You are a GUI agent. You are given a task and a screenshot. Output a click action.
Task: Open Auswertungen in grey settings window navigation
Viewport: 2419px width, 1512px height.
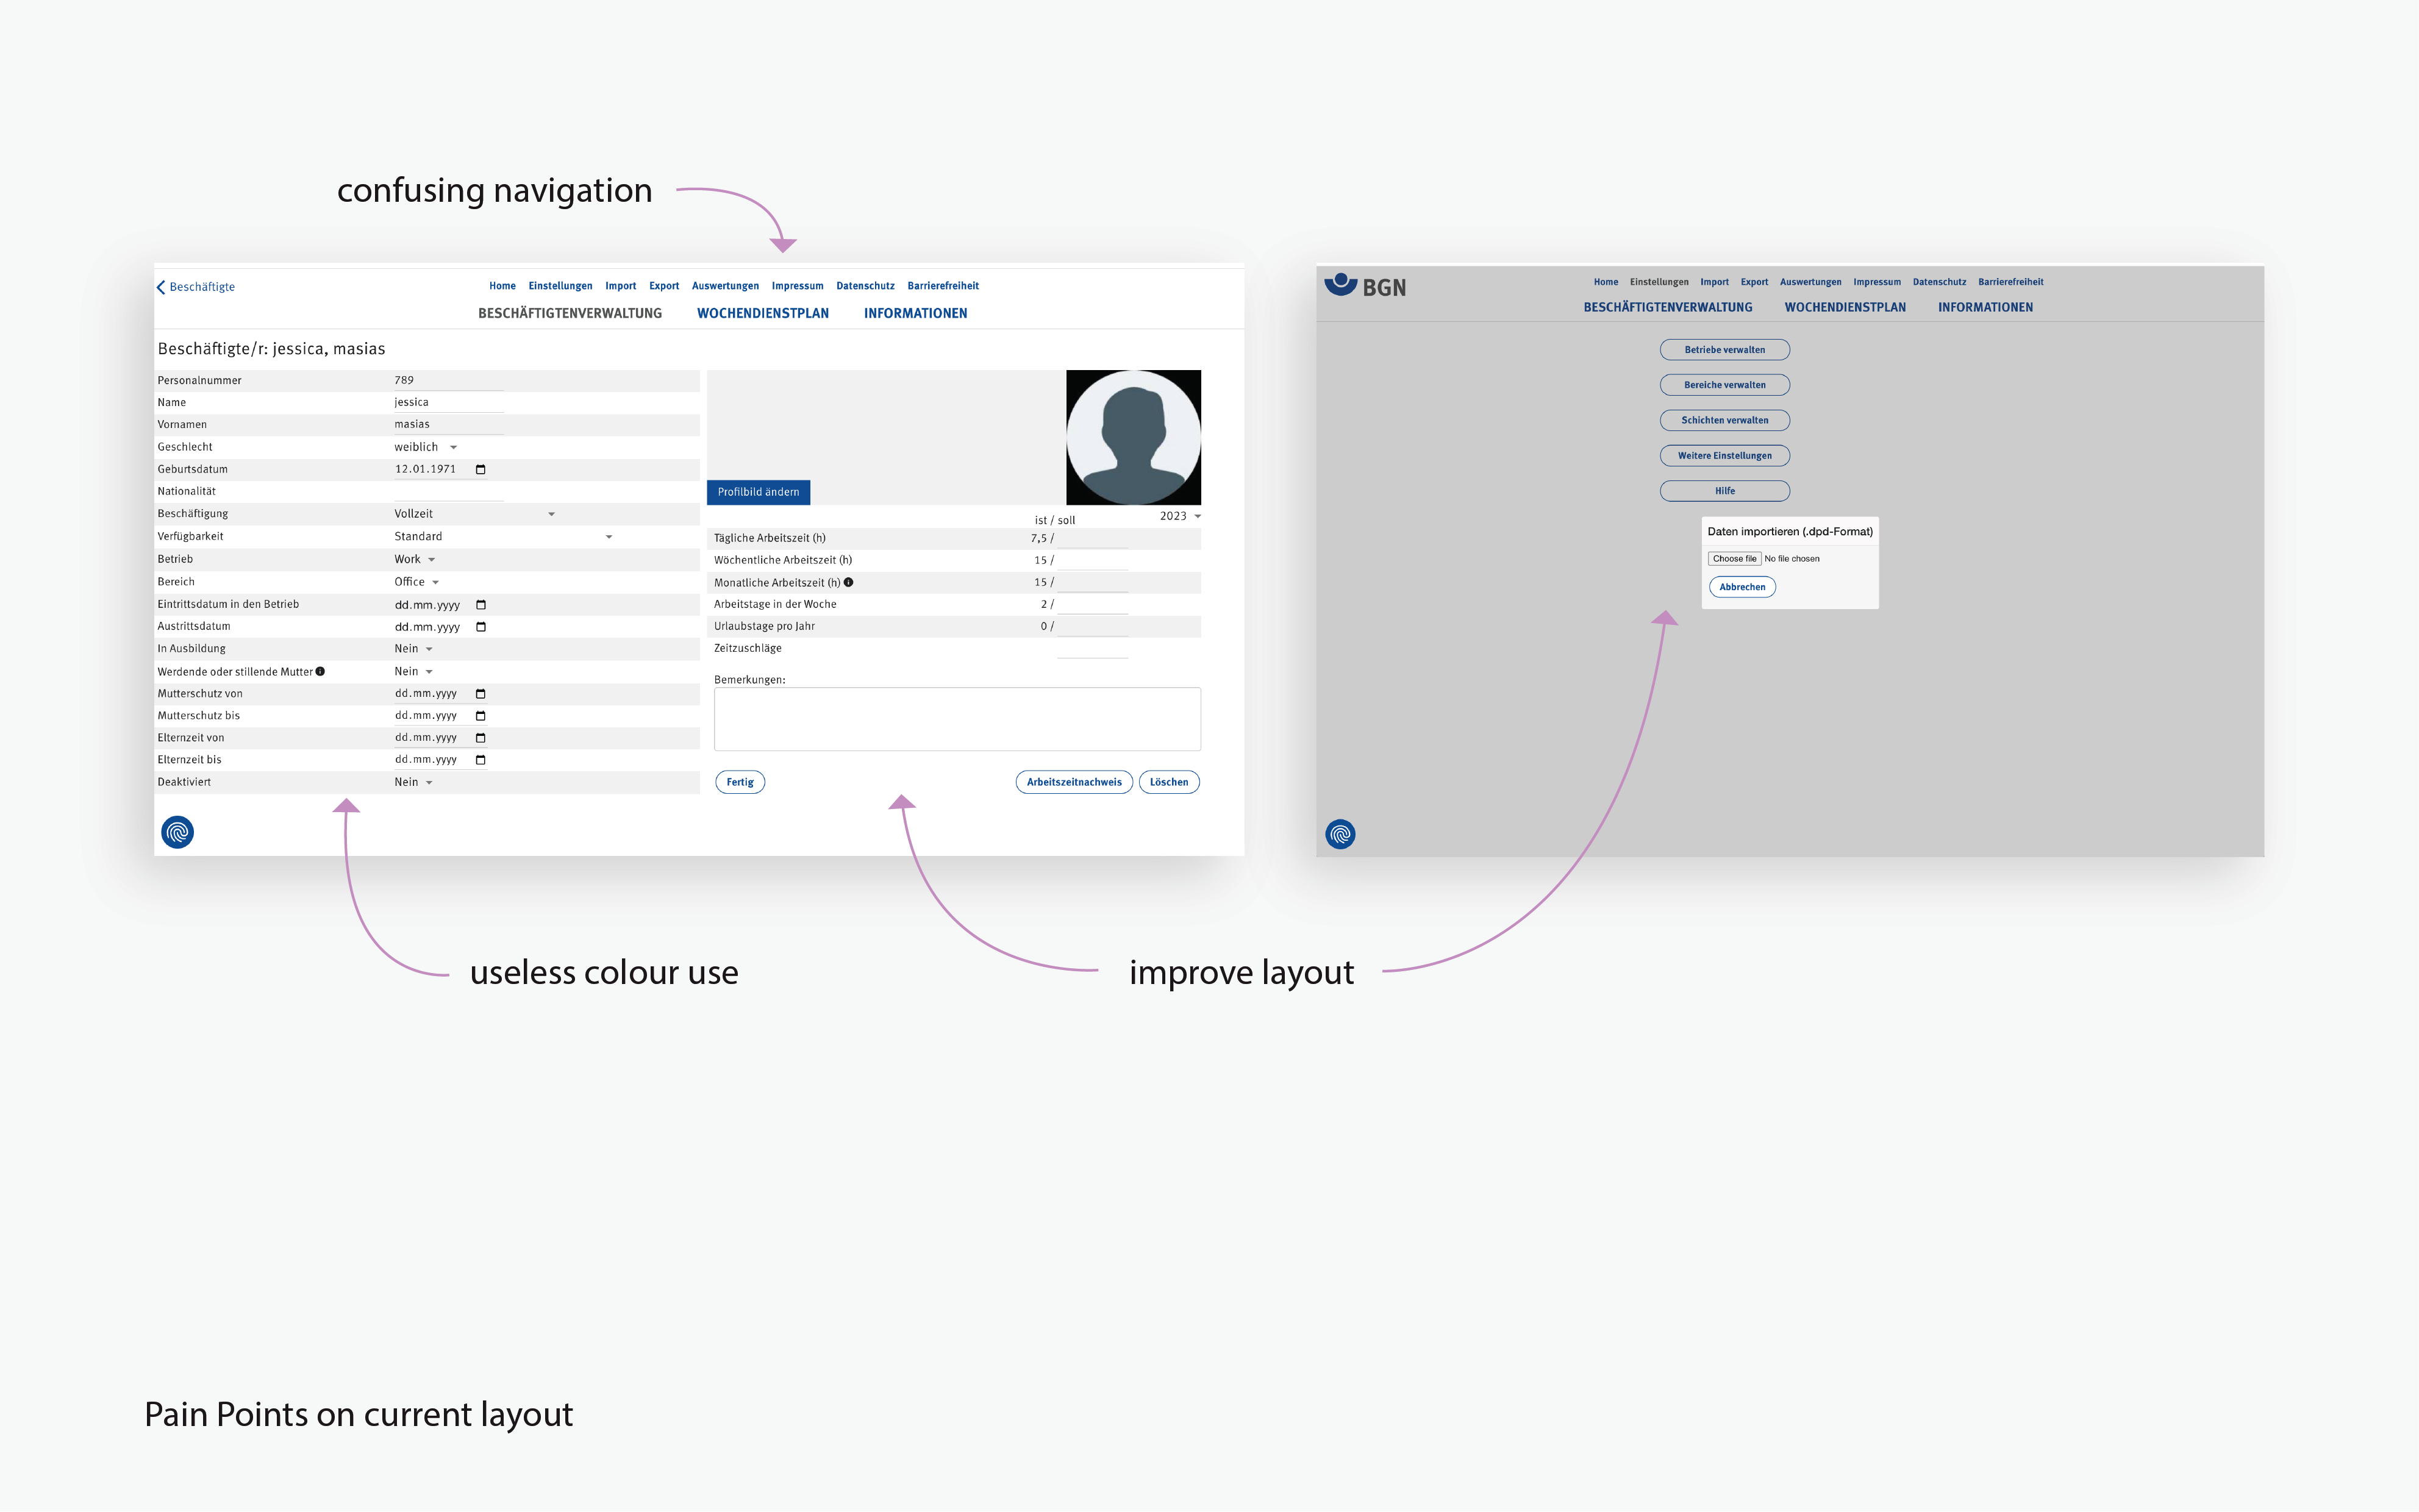1810,282
